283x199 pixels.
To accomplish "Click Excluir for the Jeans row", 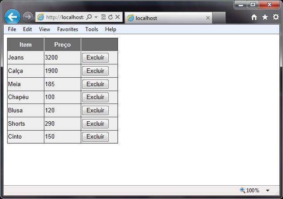I will 95,58.
